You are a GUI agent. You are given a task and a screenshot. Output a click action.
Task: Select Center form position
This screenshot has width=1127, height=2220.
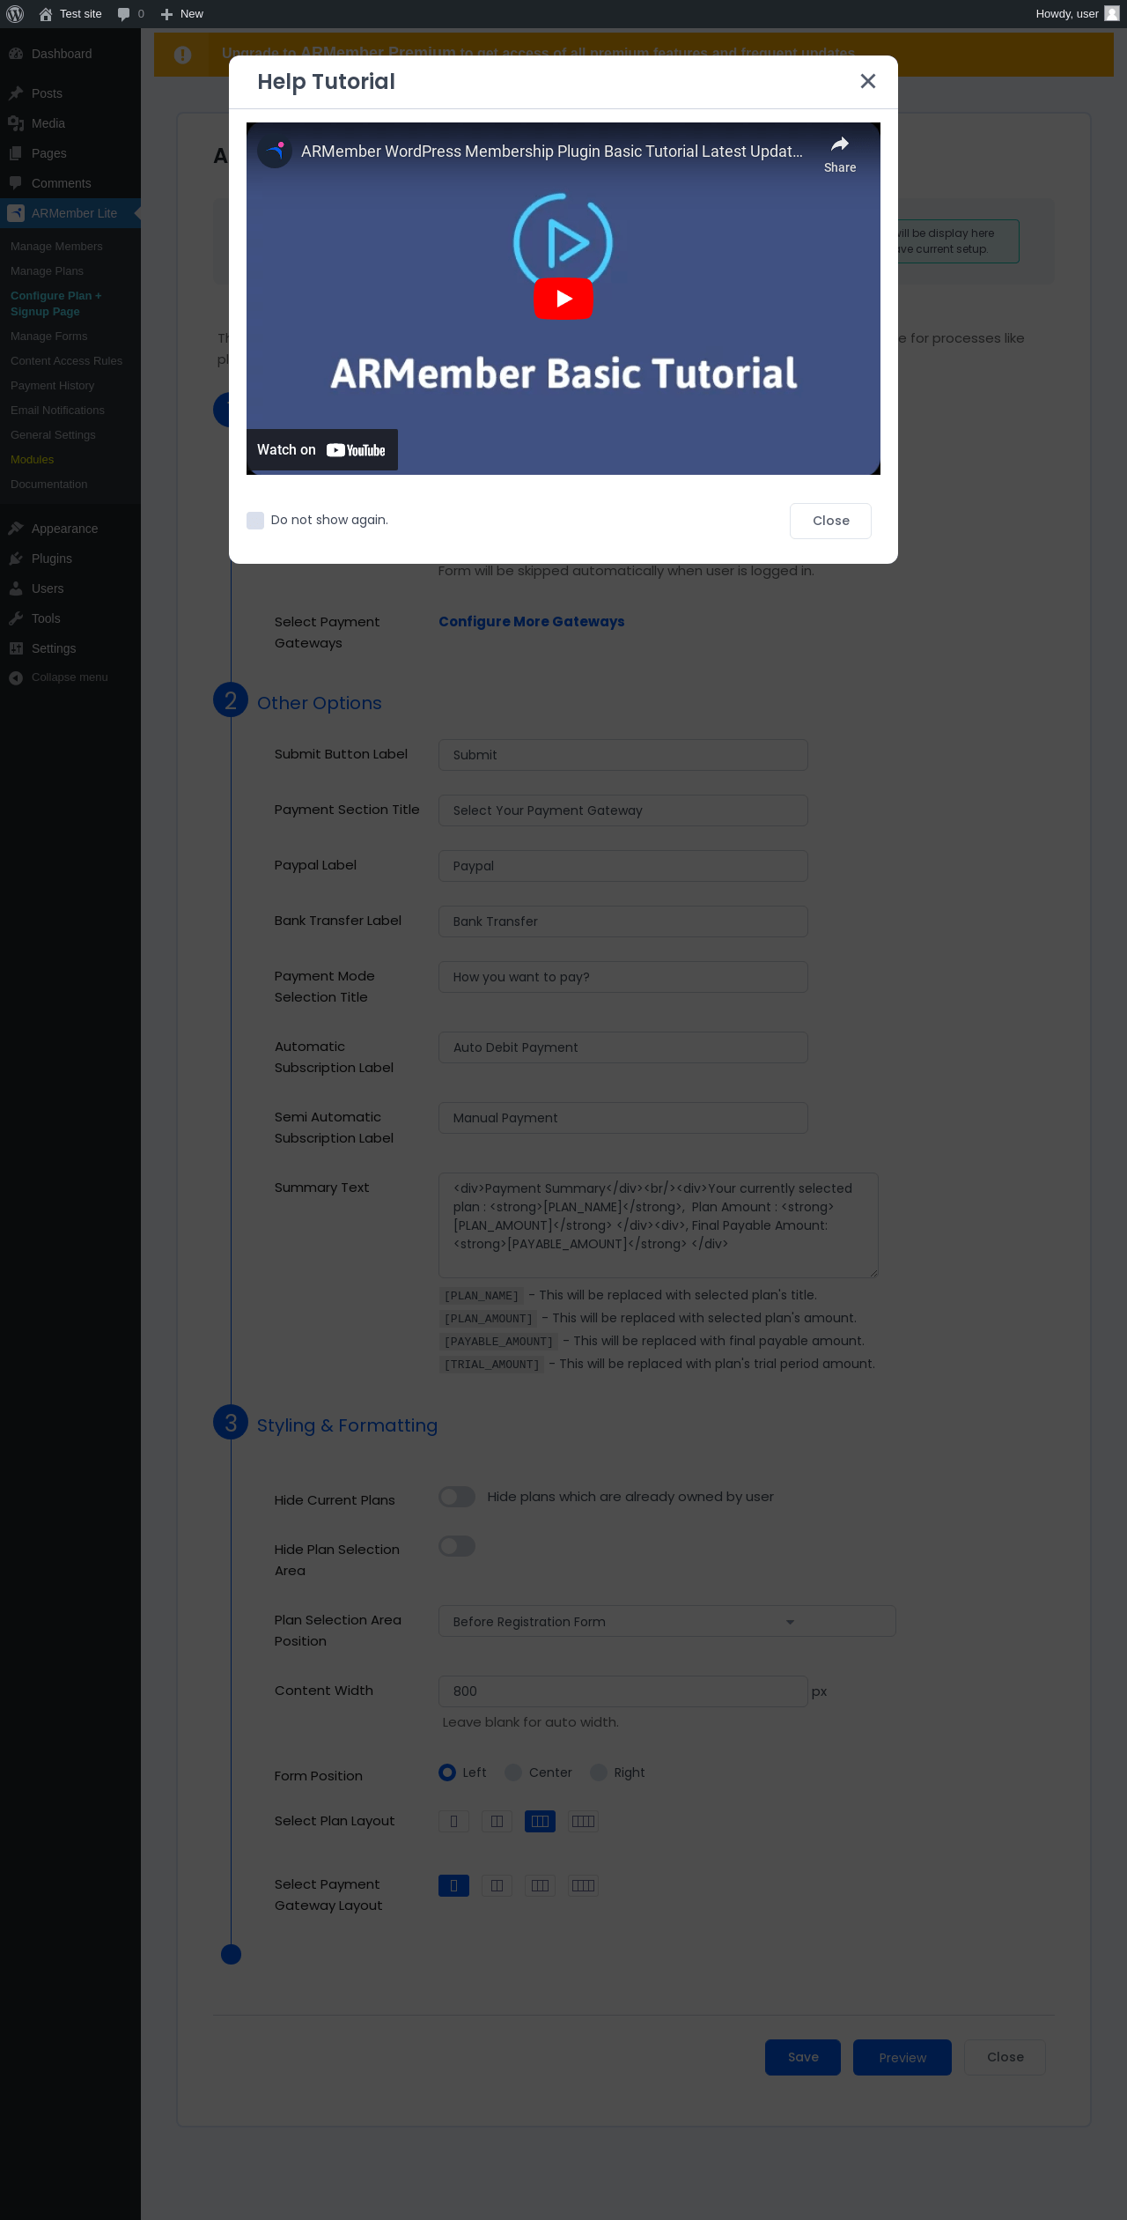tap(513, 1772)
